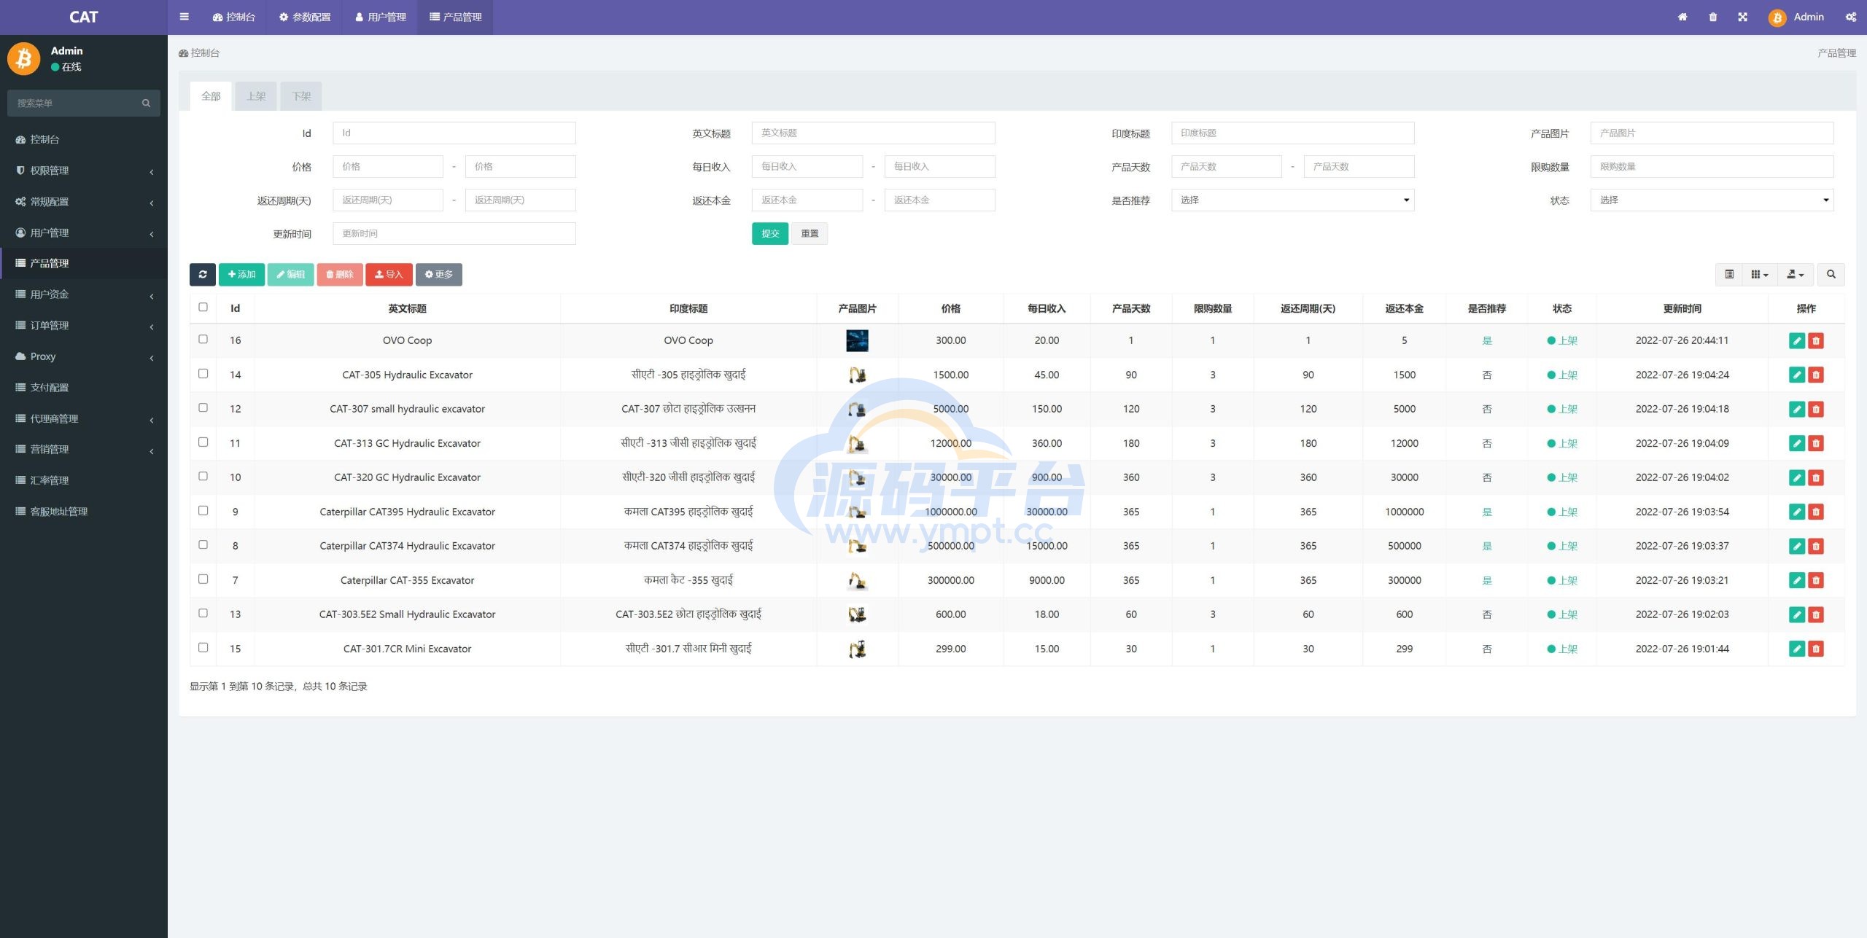Switch to the 上架 tab
Screen dimensions: 1867x938
[256, 96]
